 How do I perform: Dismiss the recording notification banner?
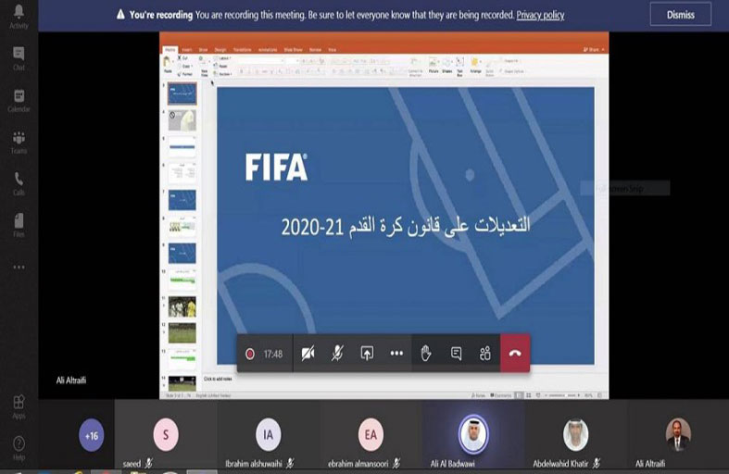click(680, 15)
